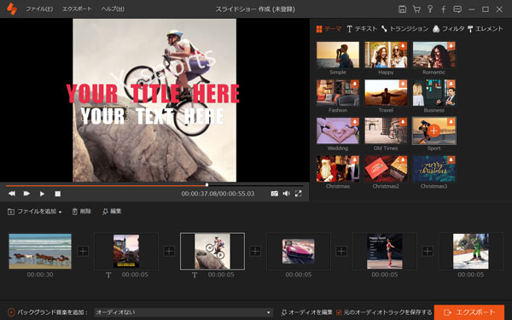512x320 pixels.
Task: Switch to the トランジション tab
Action: pos(404,29)
